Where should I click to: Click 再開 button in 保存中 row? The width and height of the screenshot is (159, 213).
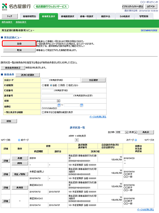pos(20,158)
